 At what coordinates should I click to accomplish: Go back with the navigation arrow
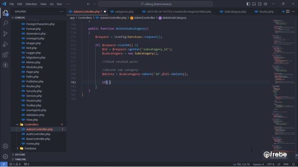pos(88,4)
